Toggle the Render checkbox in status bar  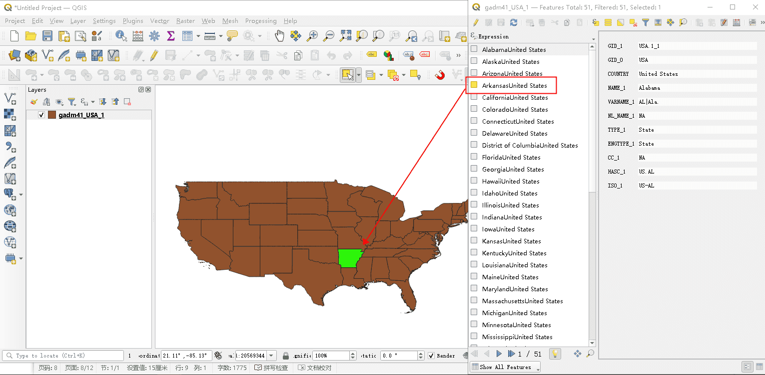pos(431,356)
